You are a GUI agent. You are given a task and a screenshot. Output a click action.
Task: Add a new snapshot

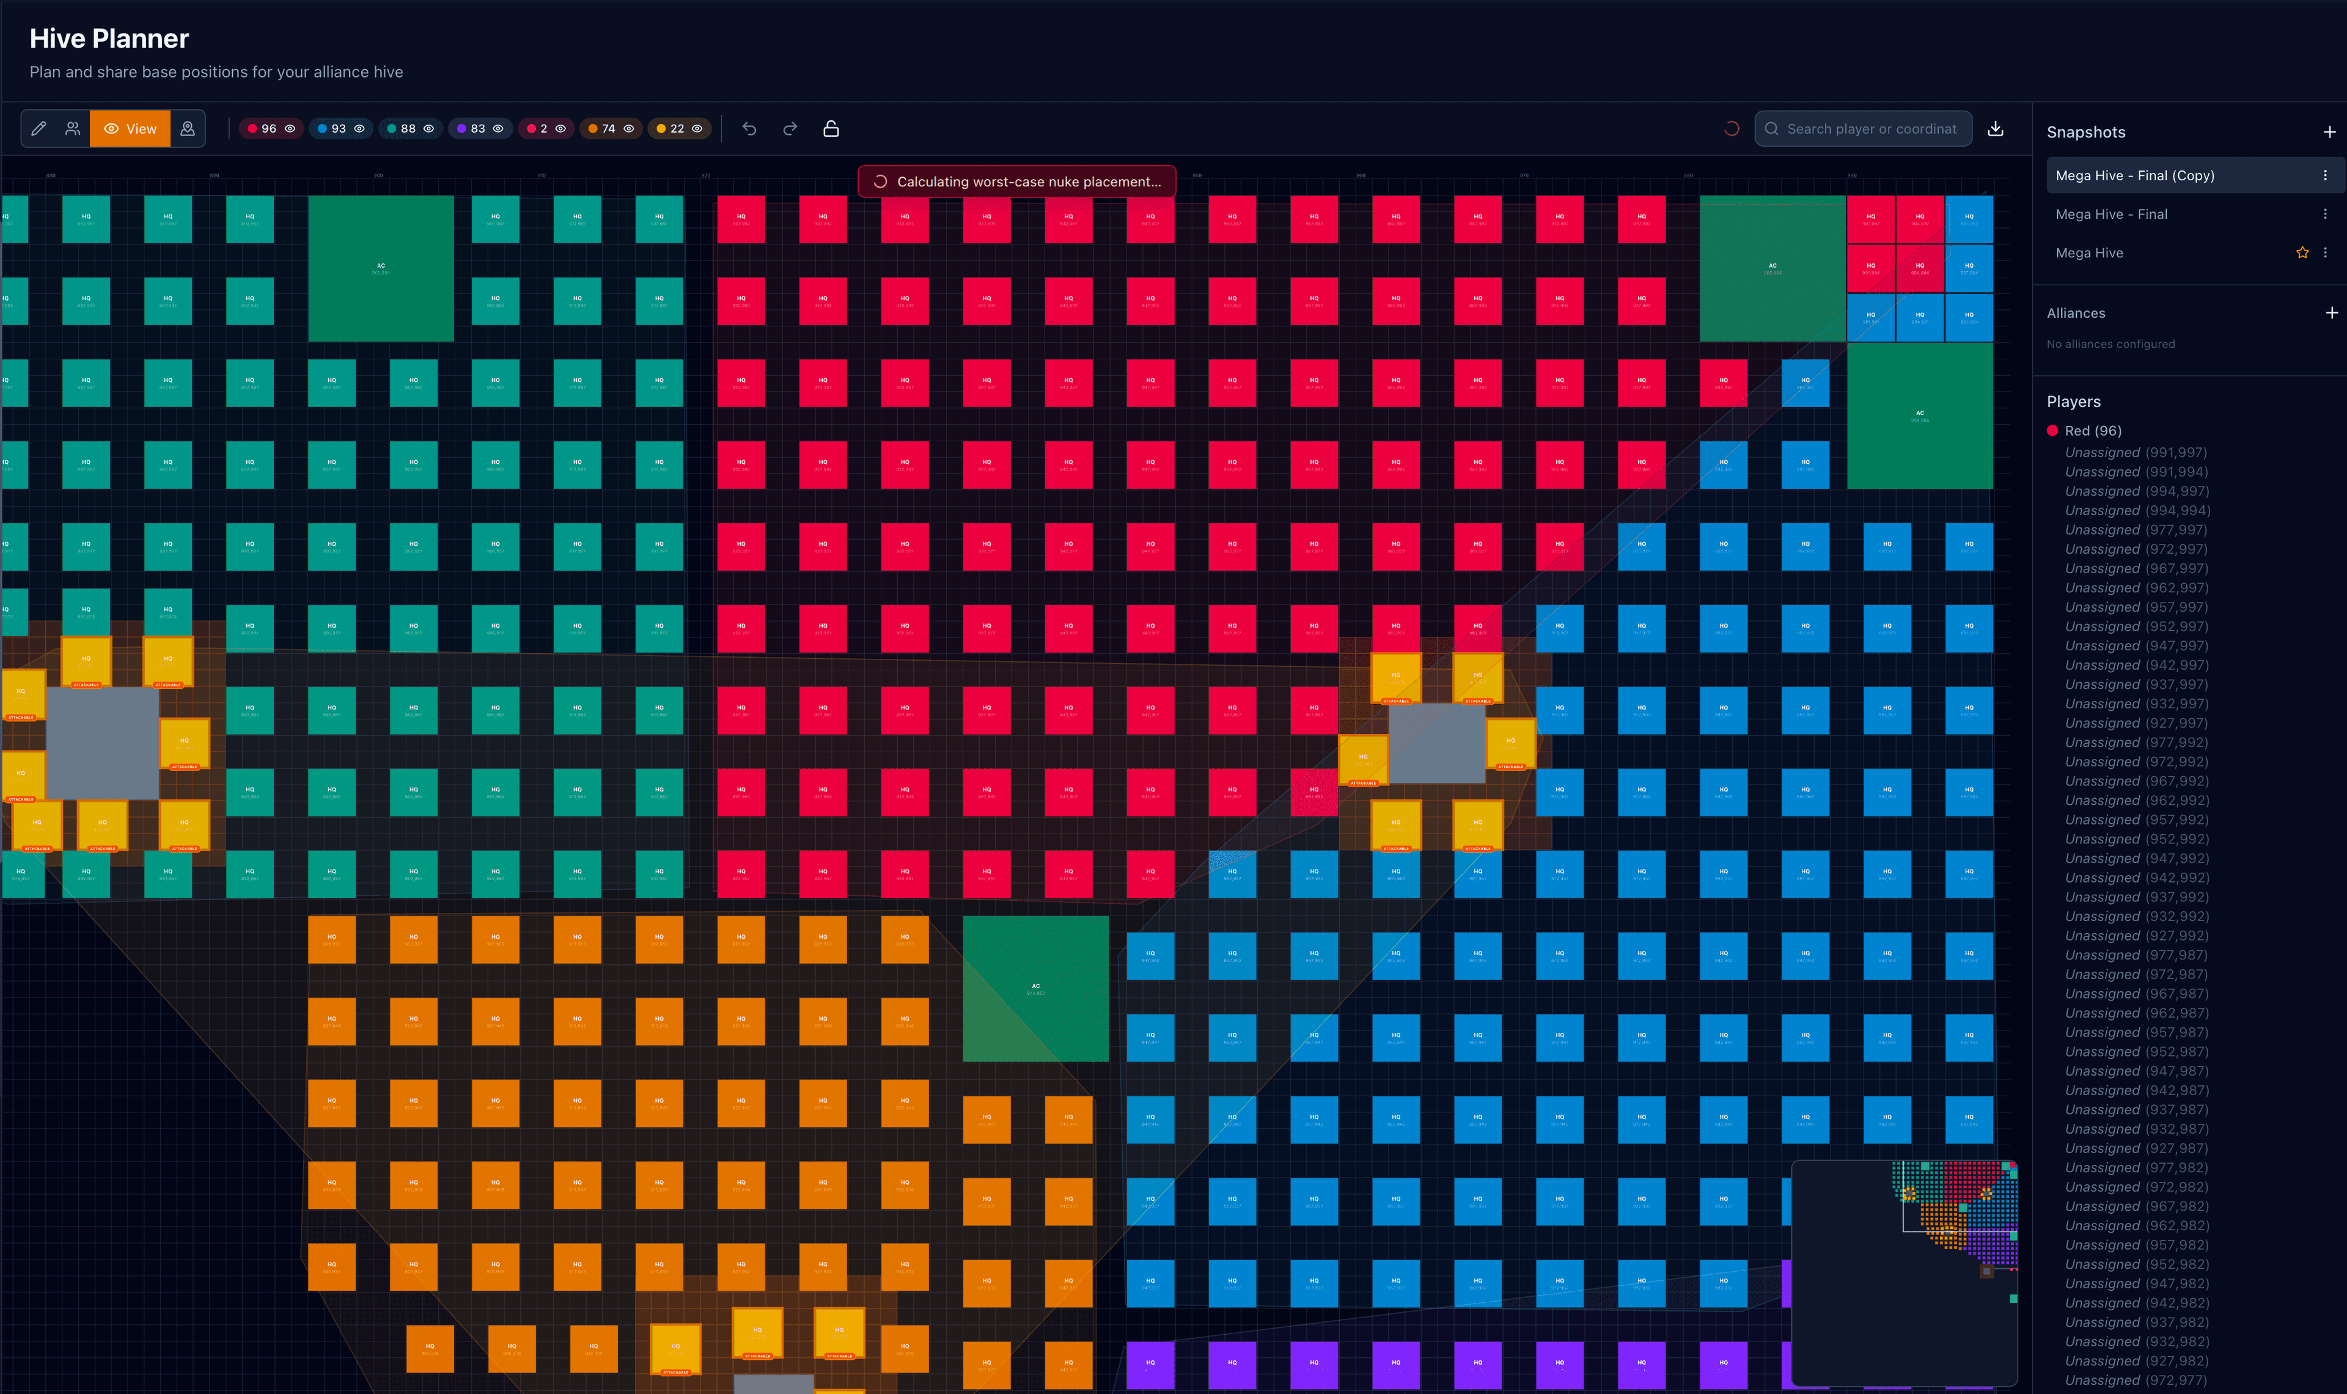(x=2329, y=133)
